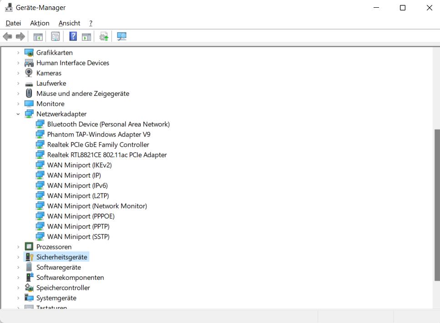
Task: Select WAN Miniport (SSTP)
Action: tap(78, 237)
